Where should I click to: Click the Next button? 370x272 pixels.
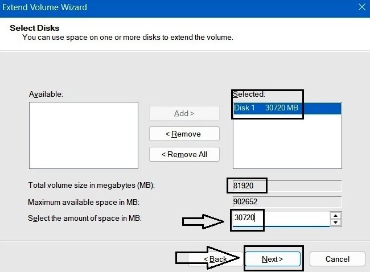273,259
